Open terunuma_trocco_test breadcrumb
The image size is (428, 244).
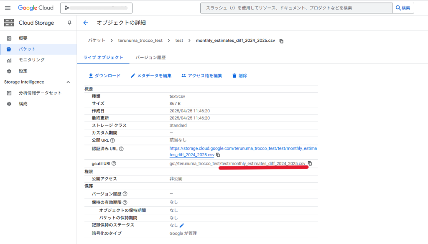point(140,41)
